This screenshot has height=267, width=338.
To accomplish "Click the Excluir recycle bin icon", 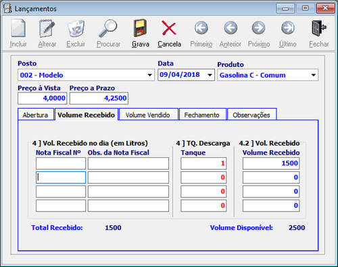I will tap(76, 28).
